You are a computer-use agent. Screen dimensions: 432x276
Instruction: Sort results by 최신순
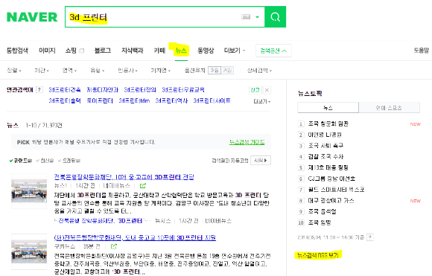[x=45, y=161]
